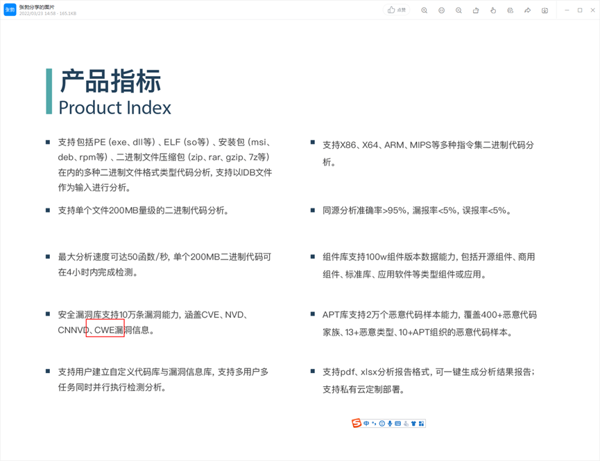Start Sogou voice input with the microphone icon
Screen dimensions: 600x461
[390, 423]
